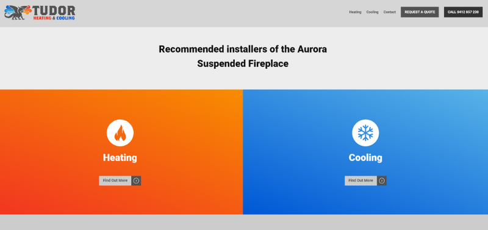Click the white flame icon circle
The height and width of the screenshot is (230, 488).
pos(120,133)
